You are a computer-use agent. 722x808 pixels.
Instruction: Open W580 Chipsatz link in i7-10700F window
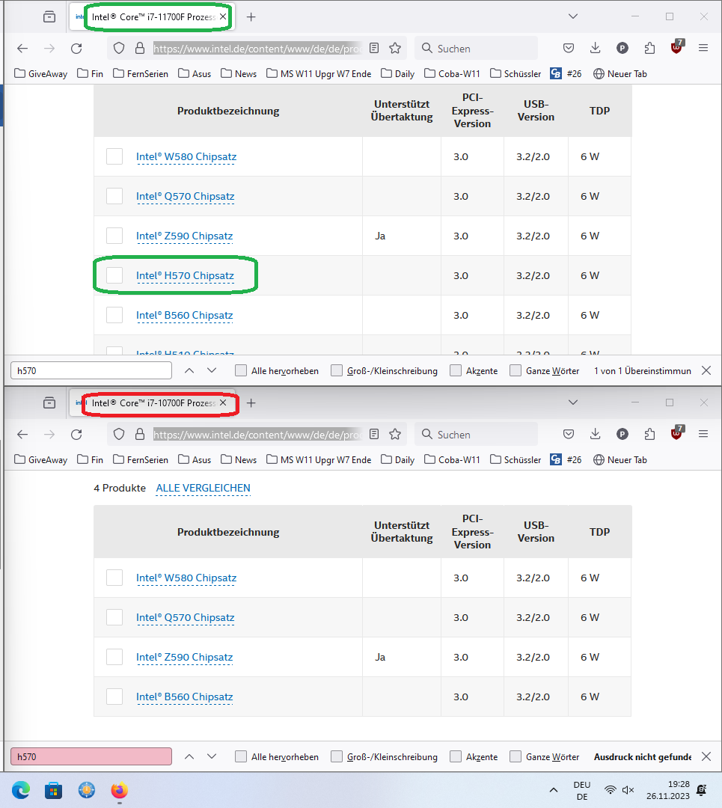tap(186, 578)
